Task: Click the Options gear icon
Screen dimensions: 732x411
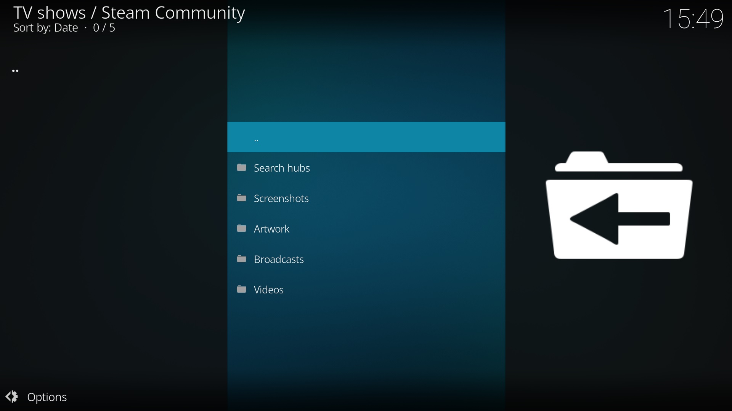Action: [12, 397]
